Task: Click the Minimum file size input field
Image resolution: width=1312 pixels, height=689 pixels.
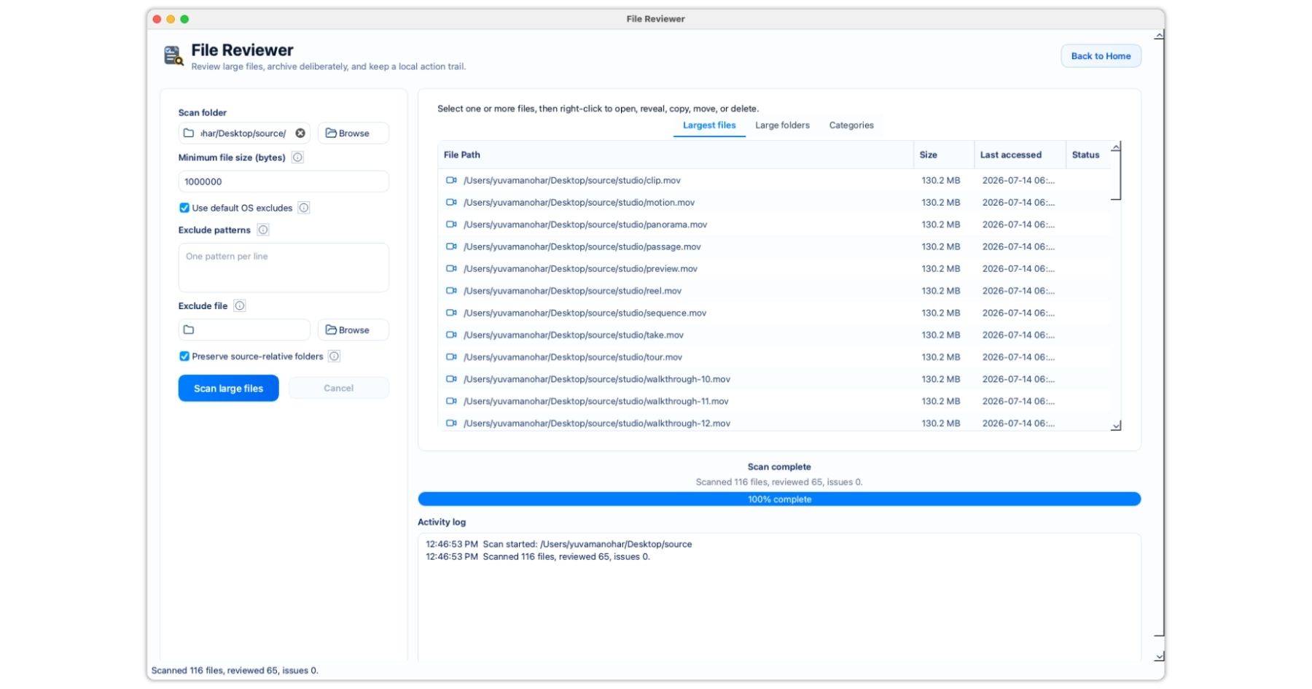Action: click(x=284, y=182)
